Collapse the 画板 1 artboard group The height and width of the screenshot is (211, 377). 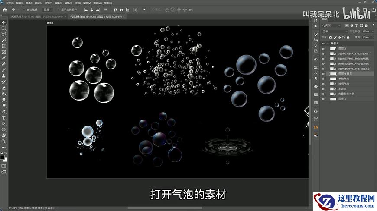[328, 44]
